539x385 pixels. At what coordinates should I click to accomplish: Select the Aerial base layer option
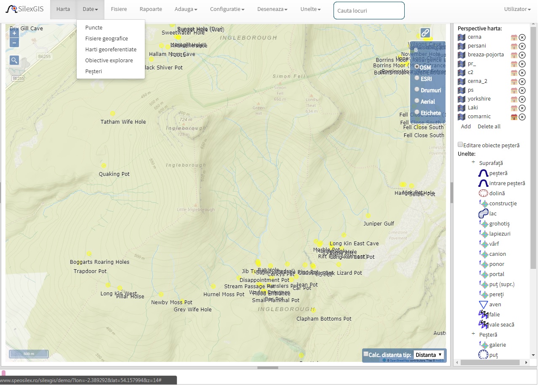(x=417, y=101)
